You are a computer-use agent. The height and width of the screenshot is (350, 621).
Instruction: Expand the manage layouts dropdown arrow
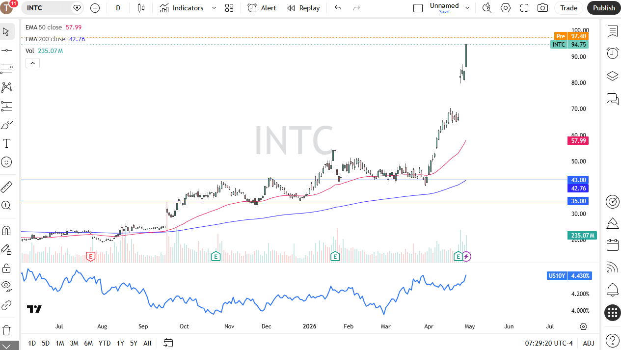[467, 8]
